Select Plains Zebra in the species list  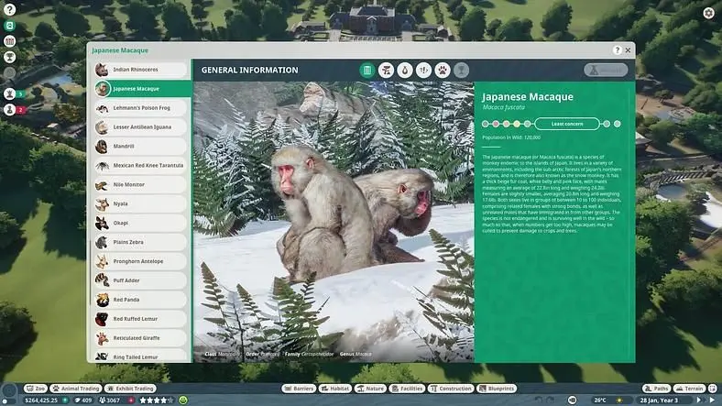141,242
